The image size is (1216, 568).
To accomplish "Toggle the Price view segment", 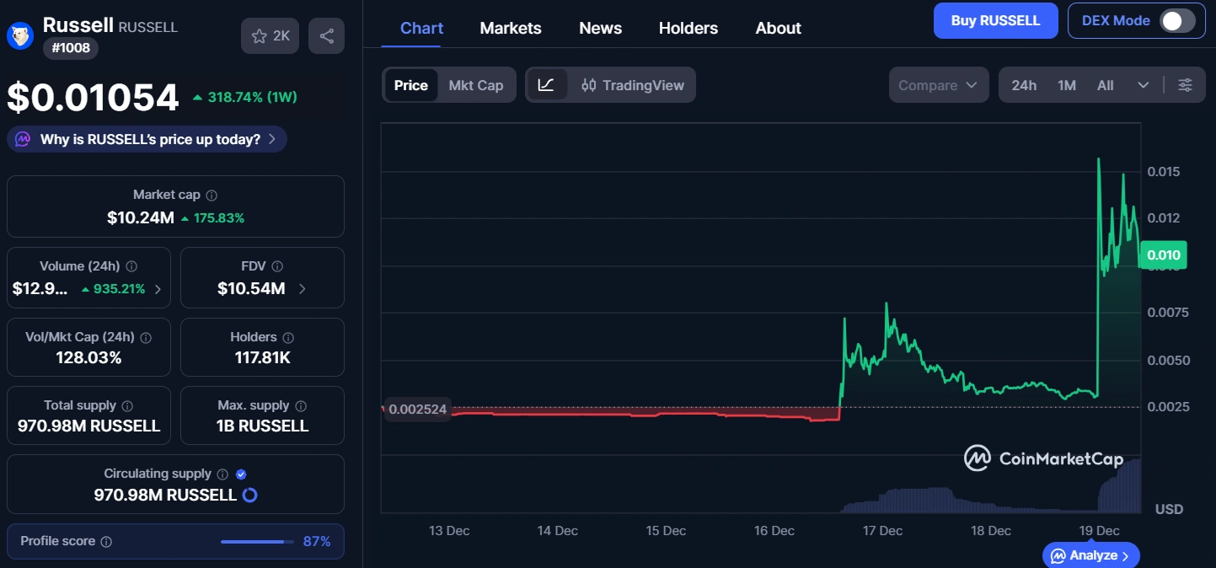I will click(410, 84).
